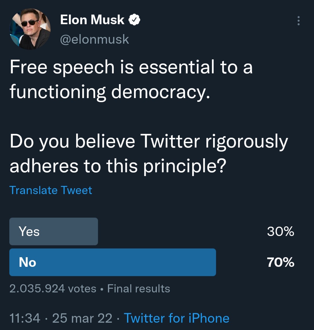This screenshot has height=330, width=314.
Task: Click the line 'Do you believe Twitter rigorously'
Action: [x=149, y=141]
